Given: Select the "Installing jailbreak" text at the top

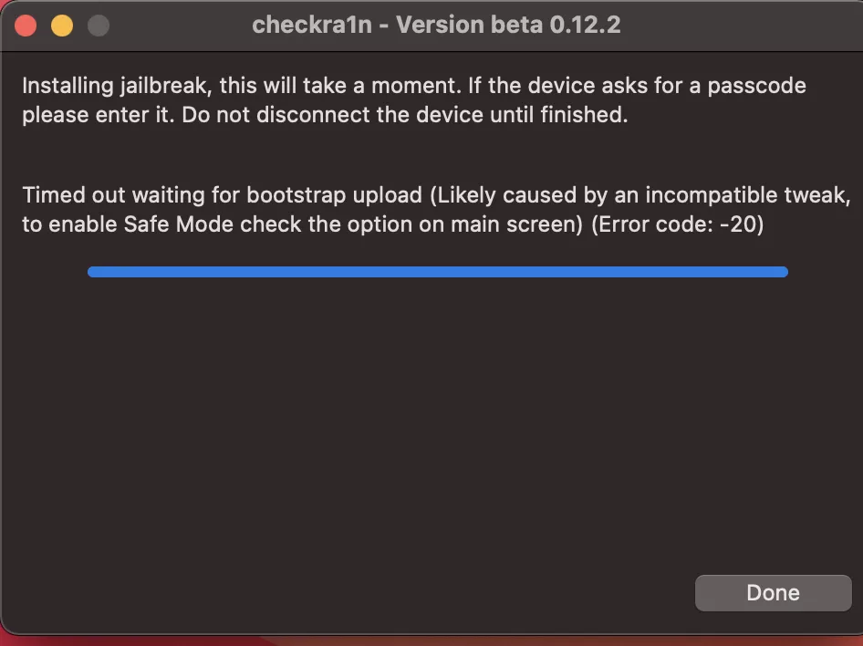Looking at the screenshot, I should point(114,87).
